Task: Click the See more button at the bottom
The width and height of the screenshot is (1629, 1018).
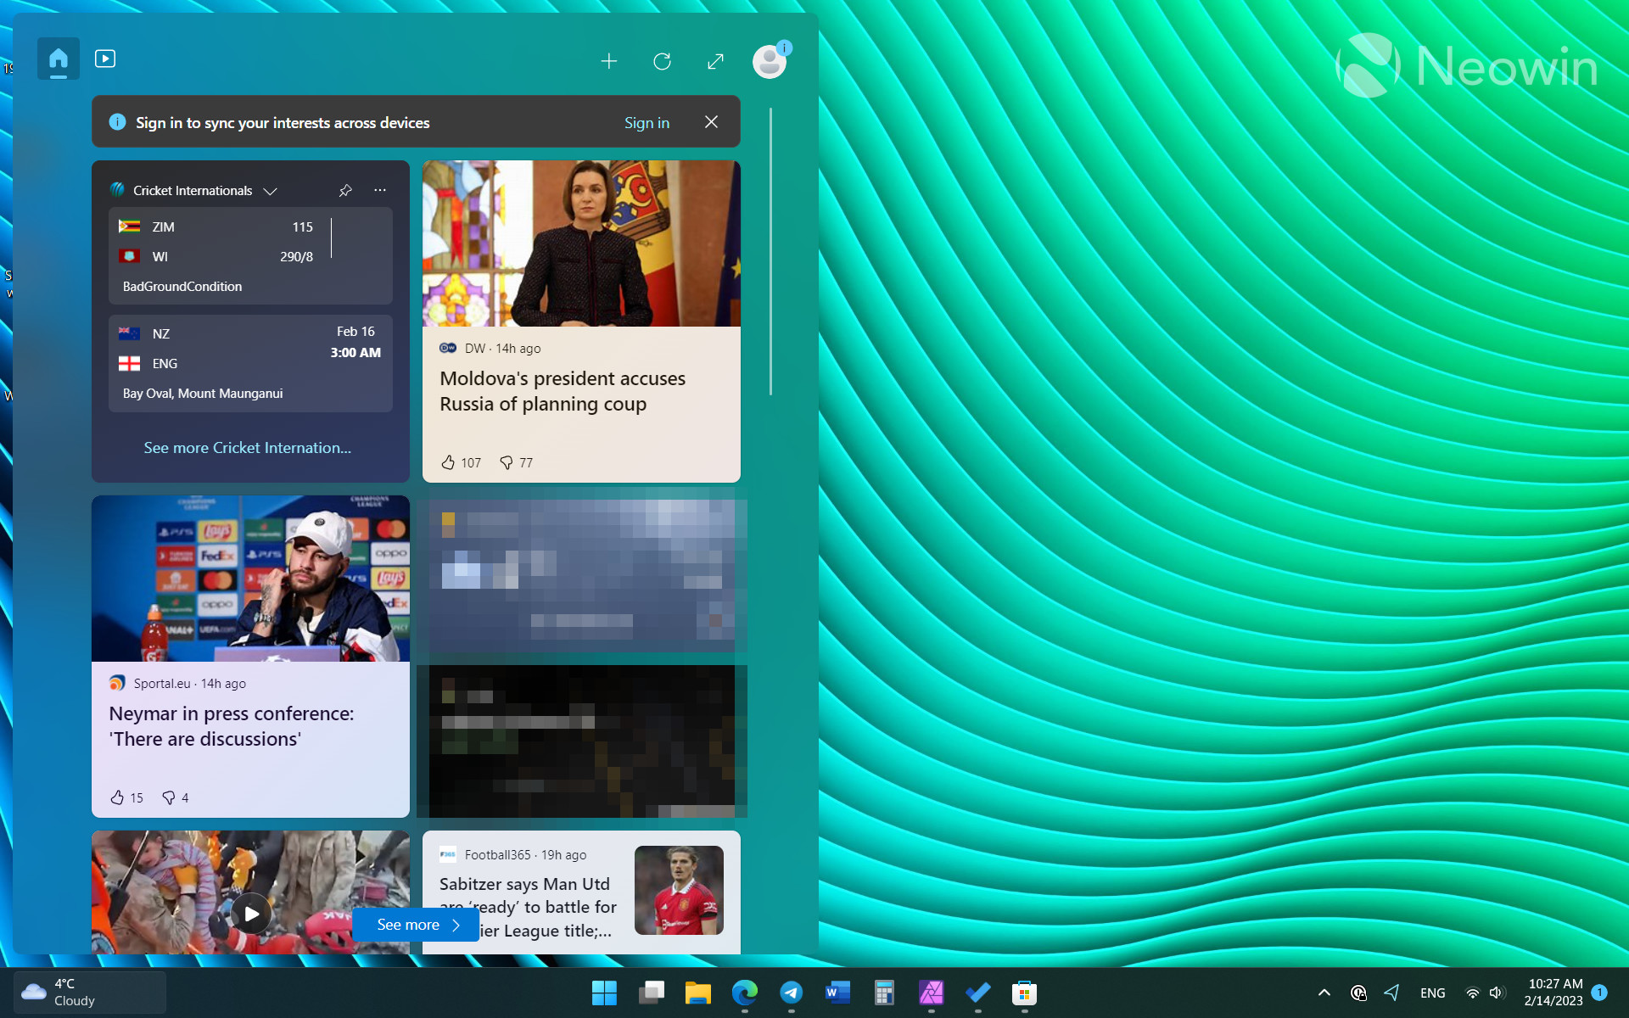Action: point(415,925)
